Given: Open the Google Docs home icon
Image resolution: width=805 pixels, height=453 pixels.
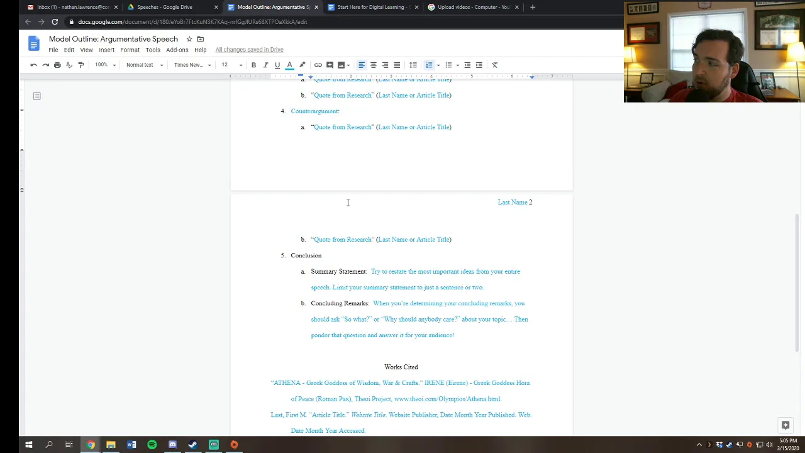Looking at the screenshot, I should [34, 43].
